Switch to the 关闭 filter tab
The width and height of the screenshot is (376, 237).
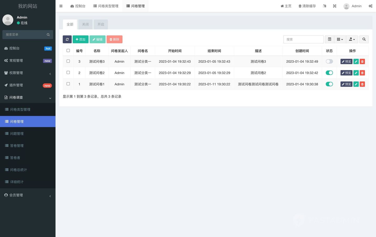[85, 24]
